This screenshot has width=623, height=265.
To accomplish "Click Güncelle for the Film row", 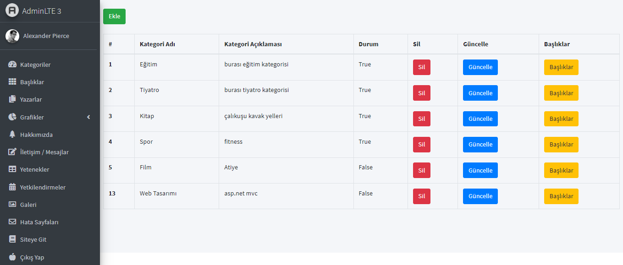I will coord(480,170).
